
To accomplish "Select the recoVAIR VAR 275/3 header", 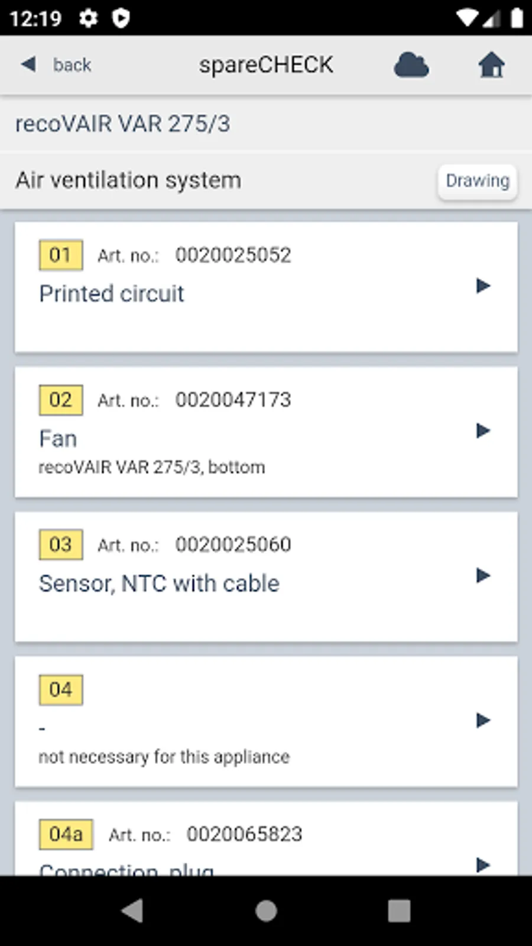I will (122, 124).
